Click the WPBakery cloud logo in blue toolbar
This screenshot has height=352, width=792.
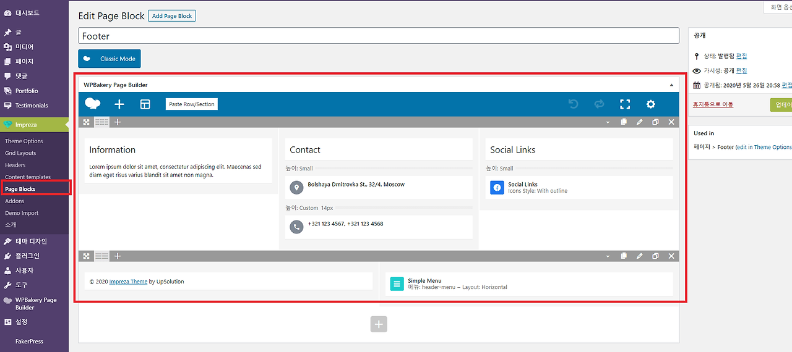[93, 104]
